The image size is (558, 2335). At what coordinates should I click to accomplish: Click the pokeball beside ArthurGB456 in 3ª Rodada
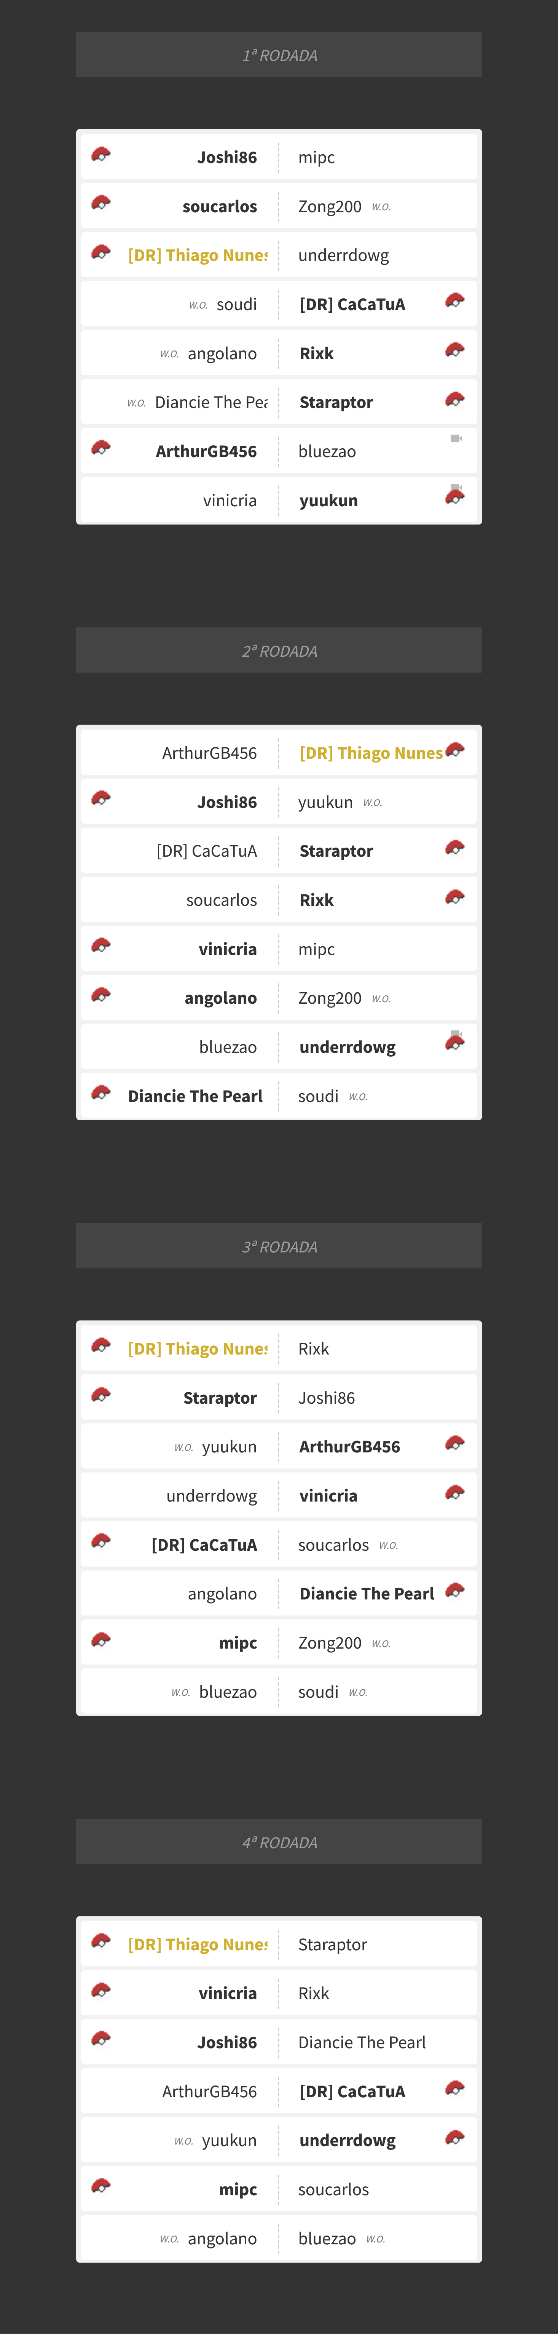point(455,1443)
